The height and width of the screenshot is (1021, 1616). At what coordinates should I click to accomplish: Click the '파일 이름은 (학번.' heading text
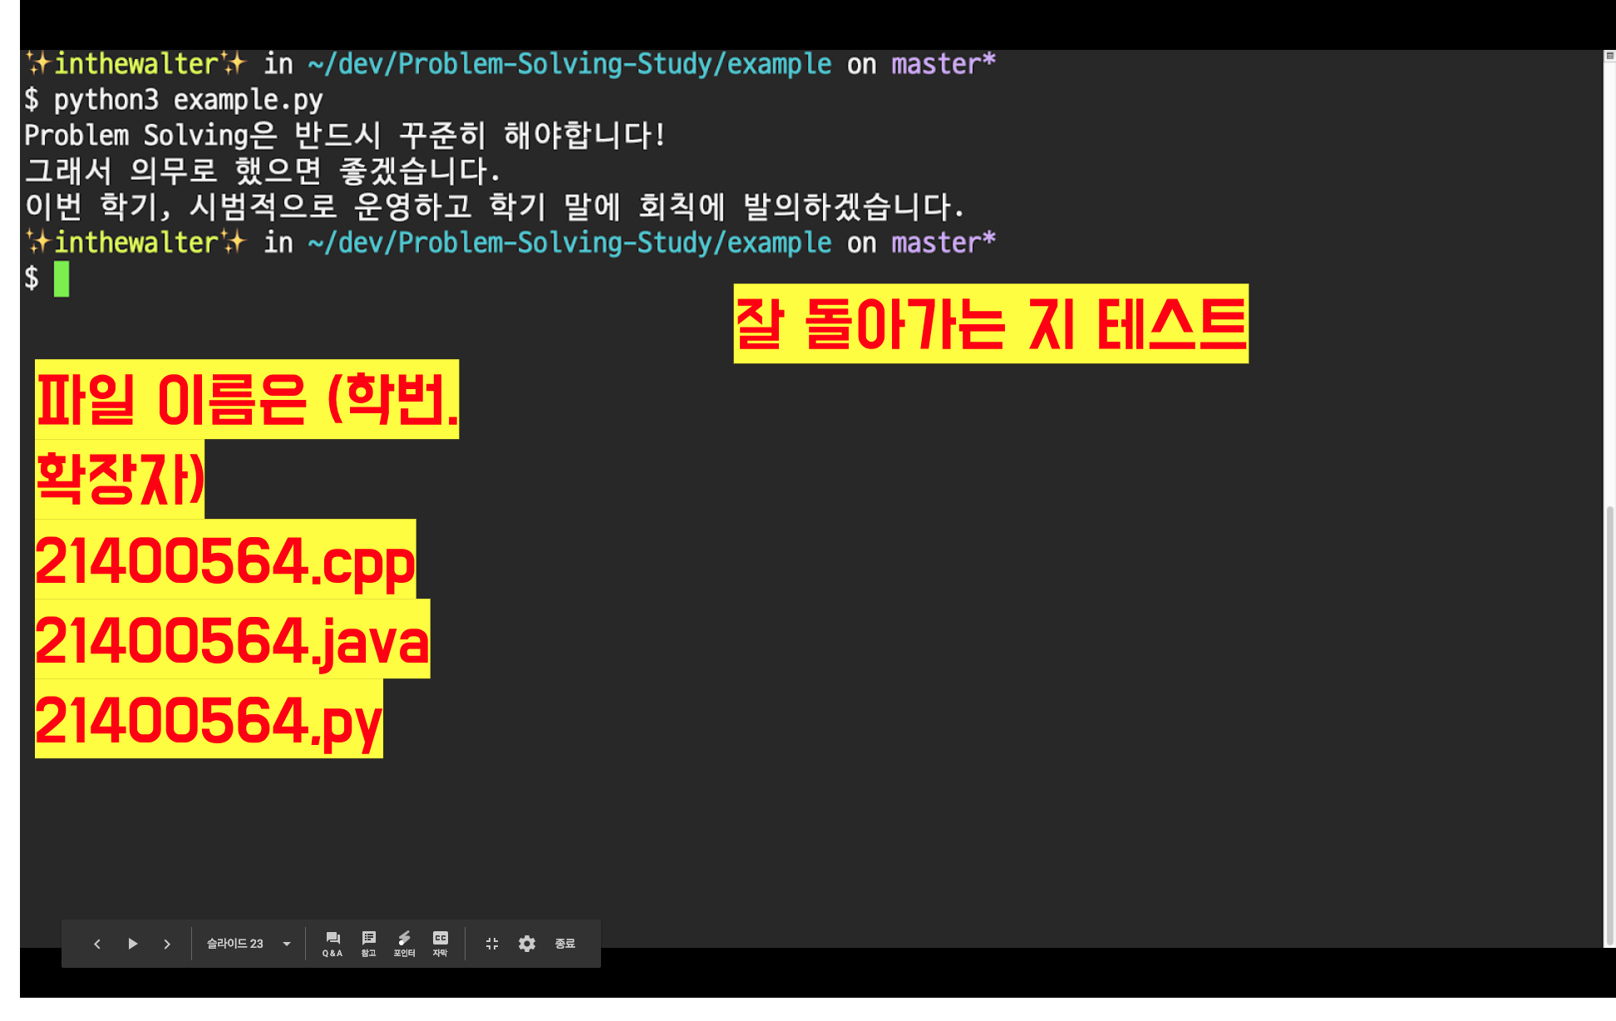tap(247, 399)
